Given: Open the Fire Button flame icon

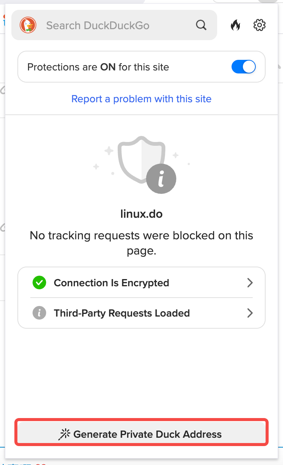Looking at the screenshot, I should coord(235,25).
